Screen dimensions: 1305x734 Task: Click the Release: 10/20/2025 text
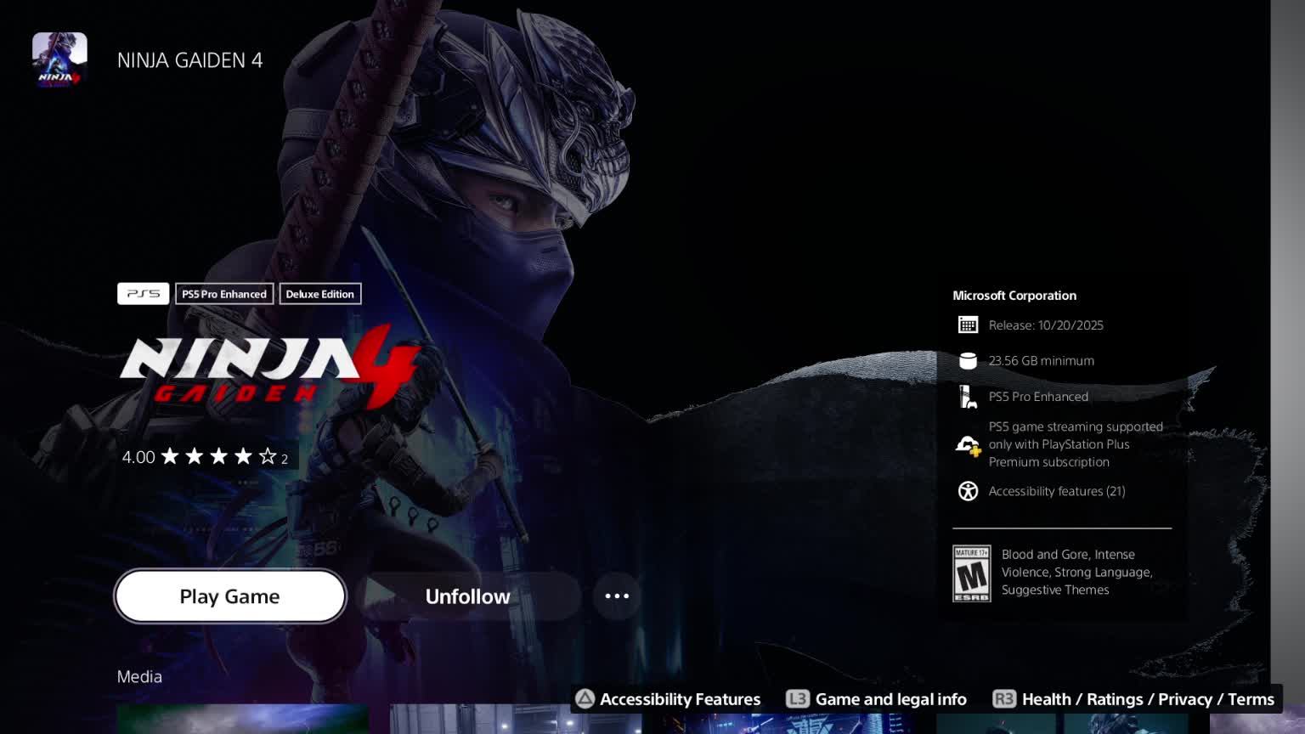[1046, 325]
